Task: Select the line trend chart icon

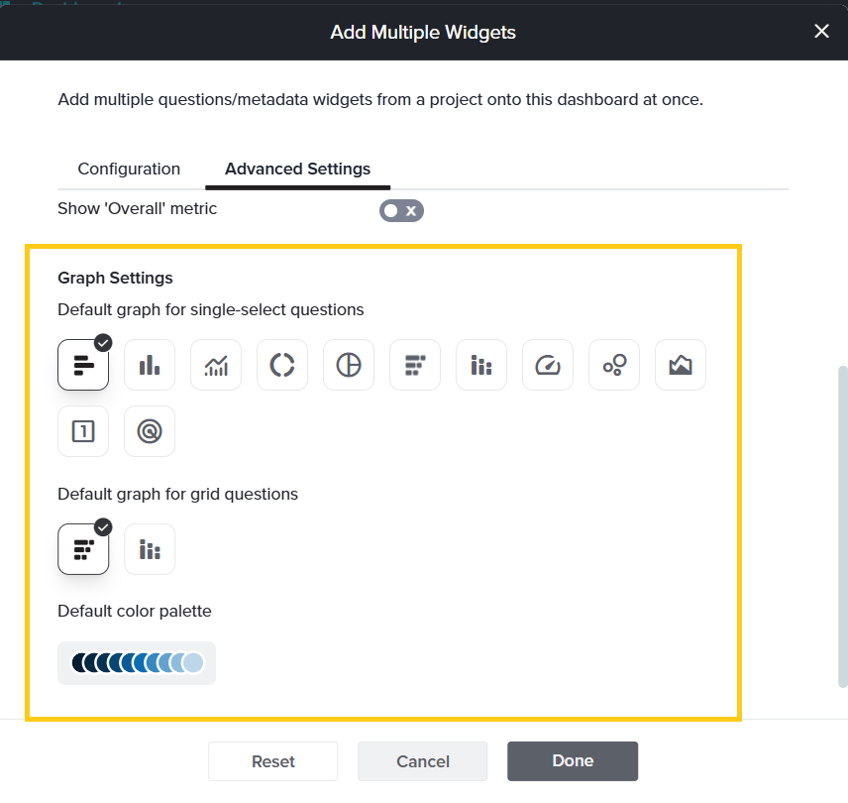Action: (216, 365)
